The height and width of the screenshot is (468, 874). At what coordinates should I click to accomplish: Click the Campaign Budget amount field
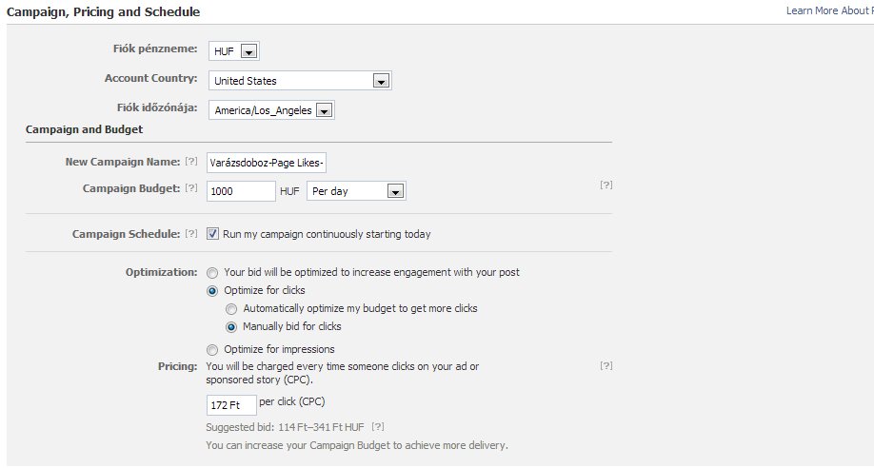(242, 191)
